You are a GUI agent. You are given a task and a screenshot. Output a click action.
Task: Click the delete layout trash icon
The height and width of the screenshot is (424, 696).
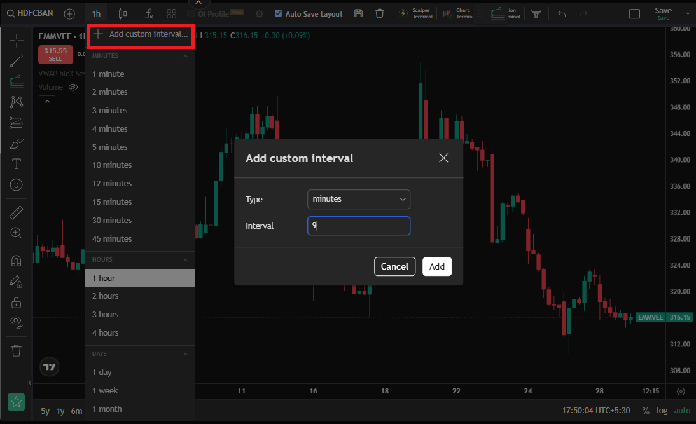pos(380,13)
